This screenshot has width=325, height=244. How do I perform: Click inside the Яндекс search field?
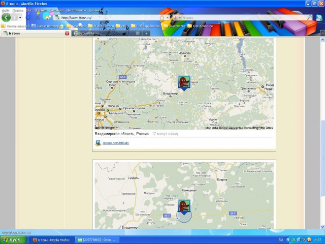[x=244, y=18]
